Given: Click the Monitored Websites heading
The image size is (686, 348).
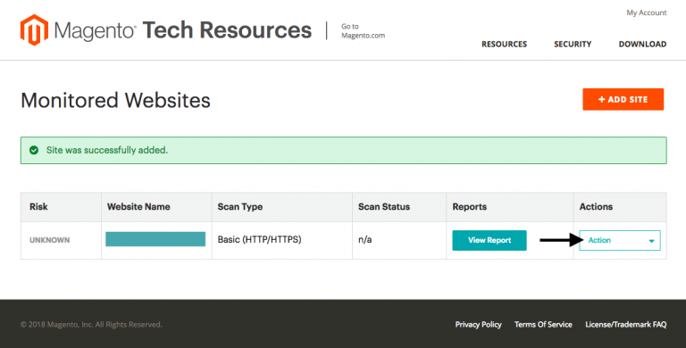Looking at the screenshot, I should tap(115, 100).
